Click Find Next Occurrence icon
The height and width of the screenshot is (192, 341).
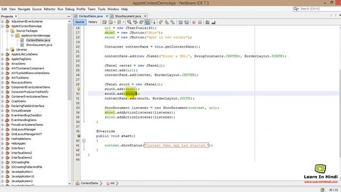[x=141, y=22]
